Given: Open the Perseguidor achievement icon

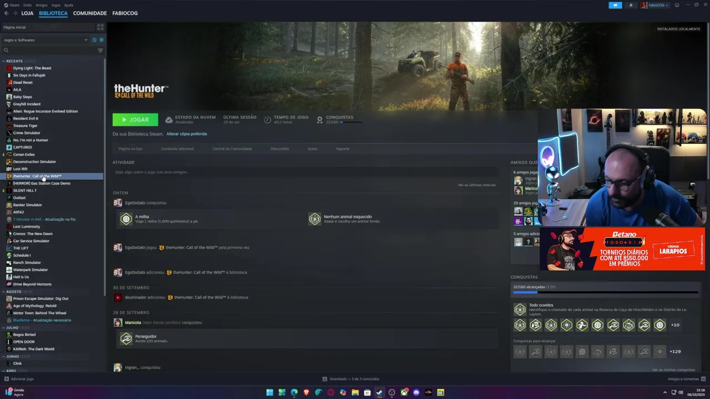Looking at the screenshot, I should [x=126, y=339].
